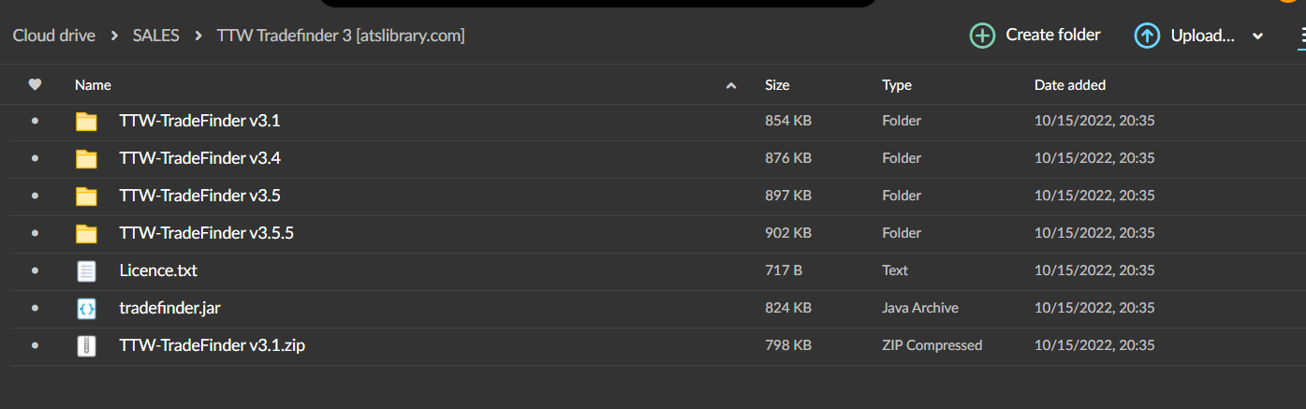Image resolution: width=1306 pixels, height=409 pixels.
Task: Click the green plus Create folder icon
Action: [x=982, y=36]
